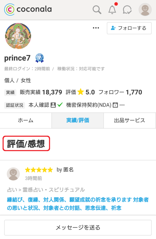
Task: Click the coconala logo
Action: coord(28,10)
